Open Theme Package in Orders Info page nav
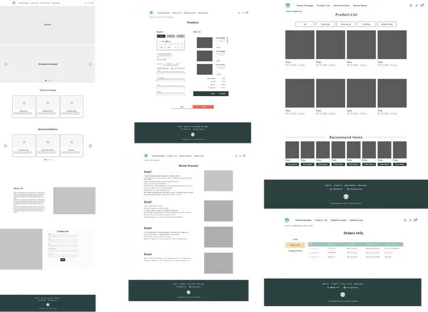Screen dimensions: 428x312 tap(303, 220)
